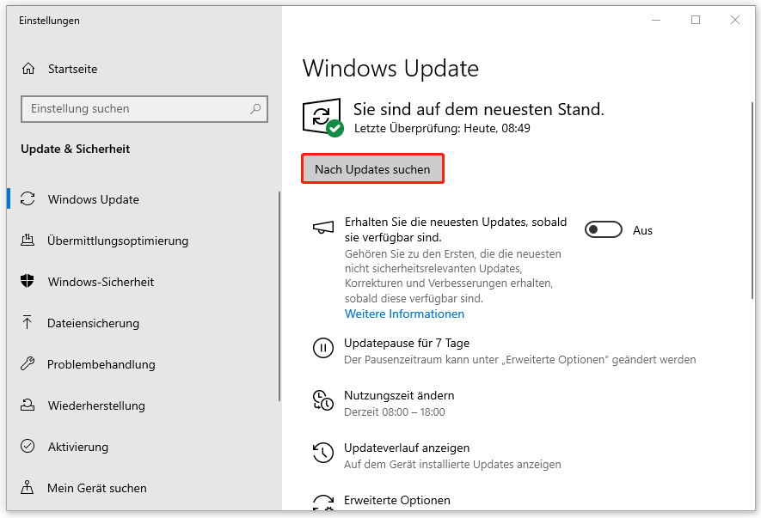Click the Einstellung suchen search field
This screenshot has height=518, width=761.
point(144,108)
